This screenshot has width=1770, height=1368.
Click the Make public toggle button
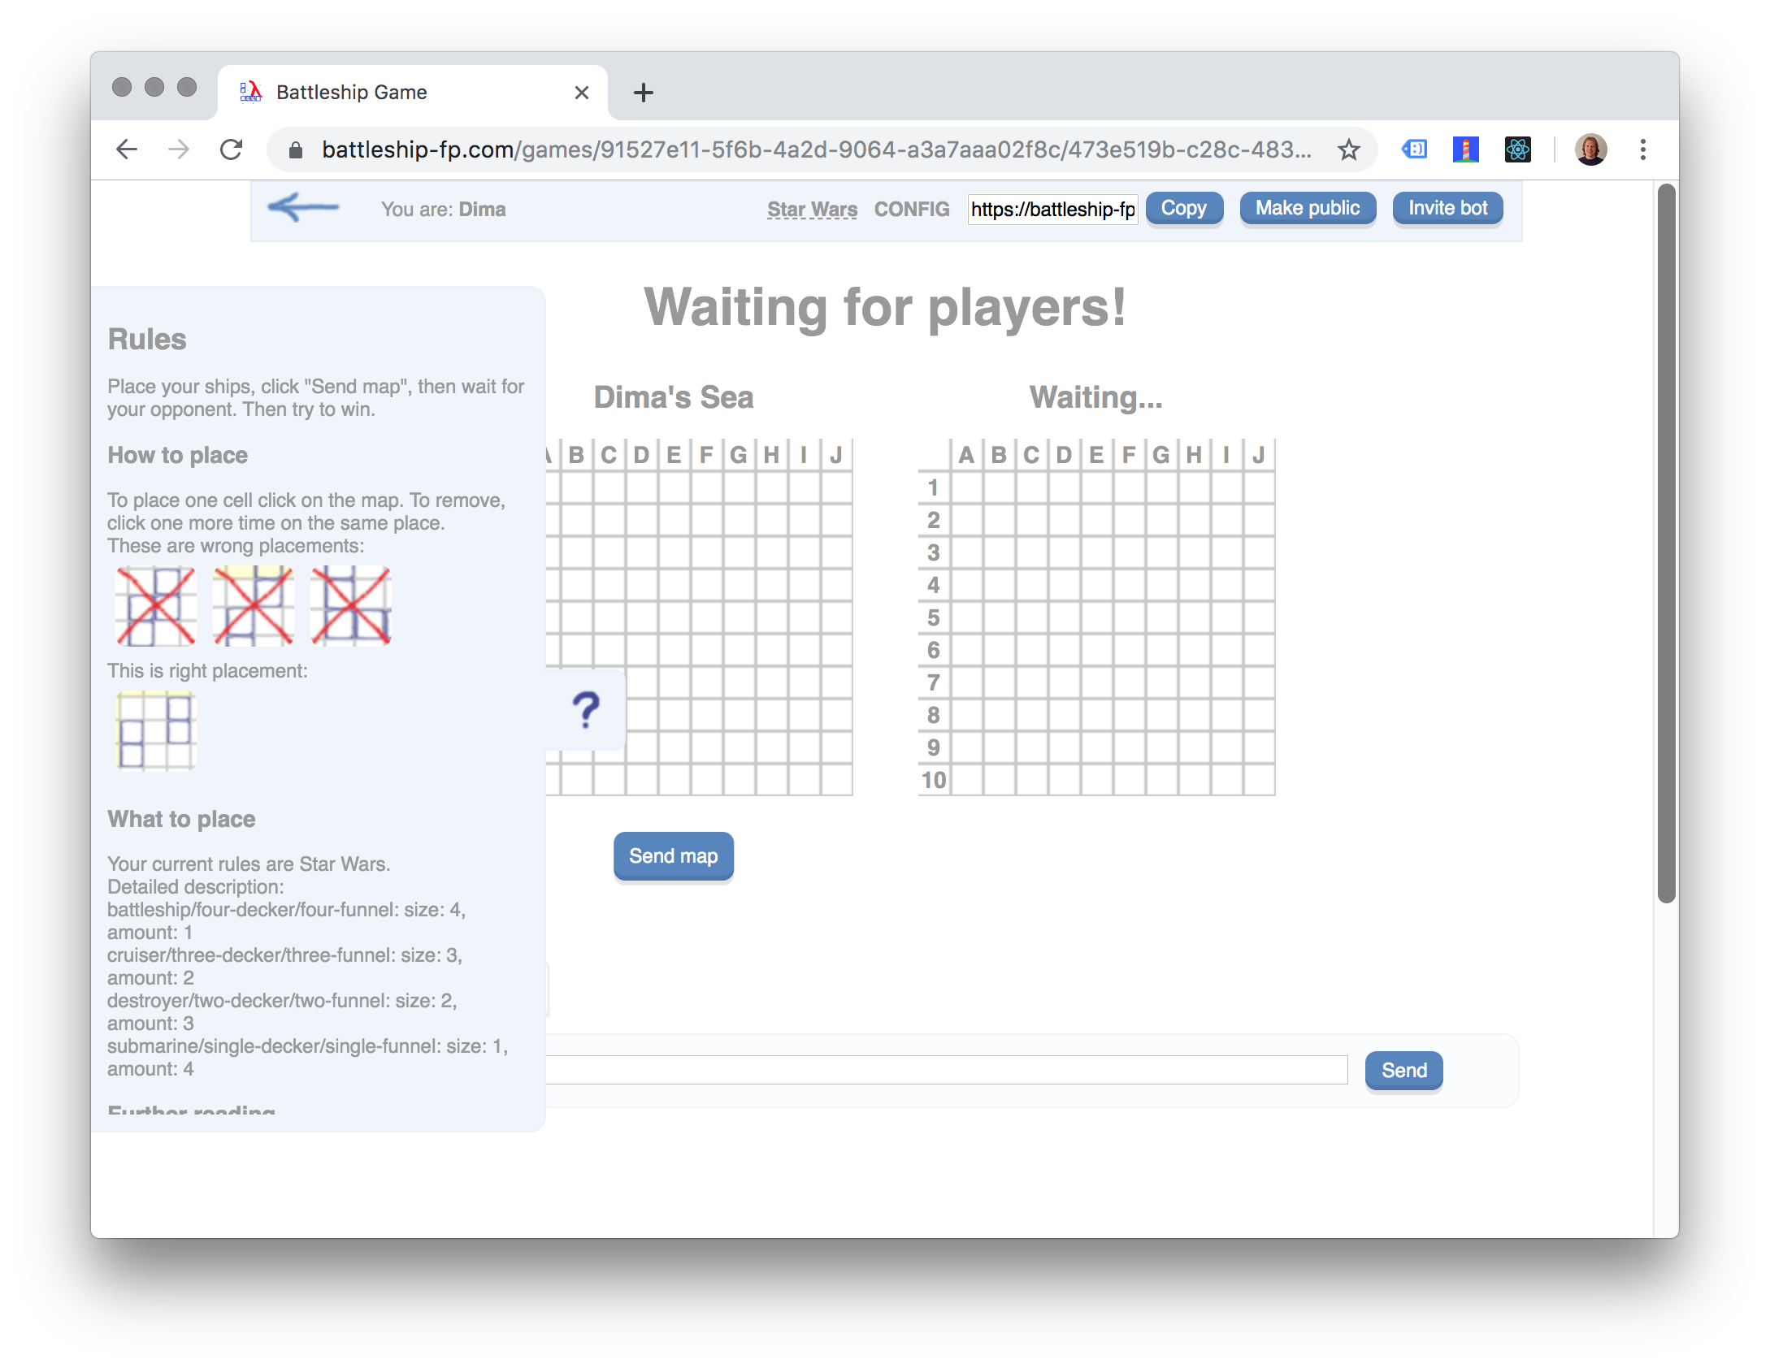1306,208
